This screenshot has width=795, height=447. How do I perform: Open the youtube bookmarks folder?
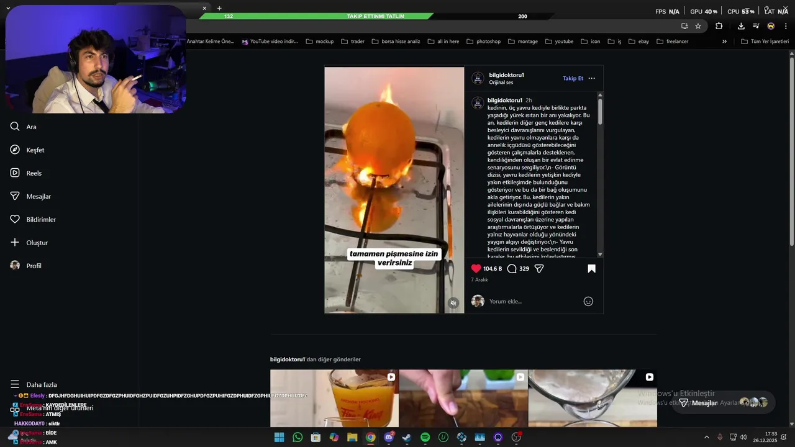559,42
